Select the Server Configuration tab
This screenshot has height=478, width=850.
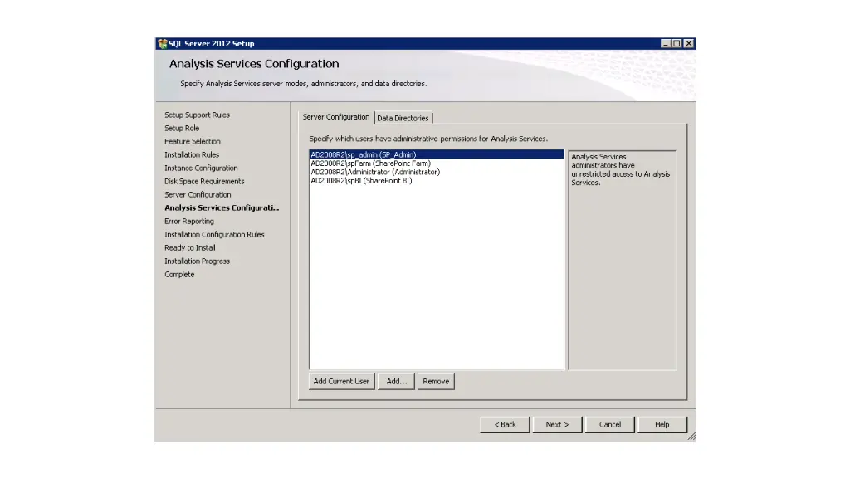point(335,117)
